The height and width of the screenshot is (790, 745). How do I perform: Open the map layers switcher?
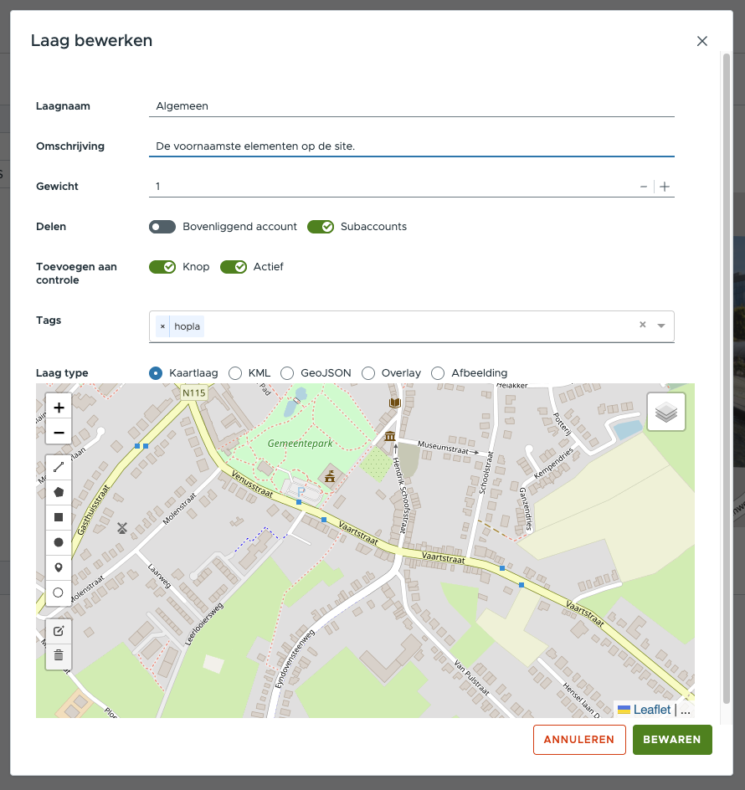tap(665, 412)
